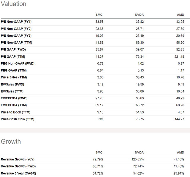Click the NVDA value 51.53
Screen dimensions: 190x177
pyautogui.click(x=140, y=112)
